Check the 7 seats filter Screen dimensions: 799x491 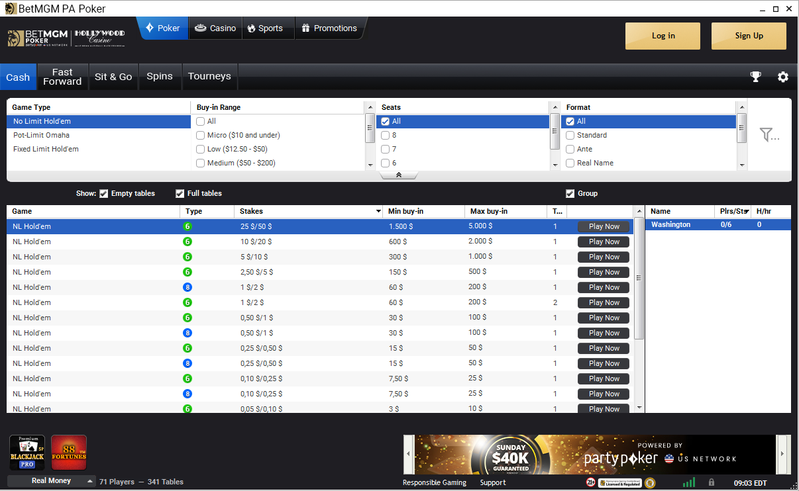click(x=385, y=149)
